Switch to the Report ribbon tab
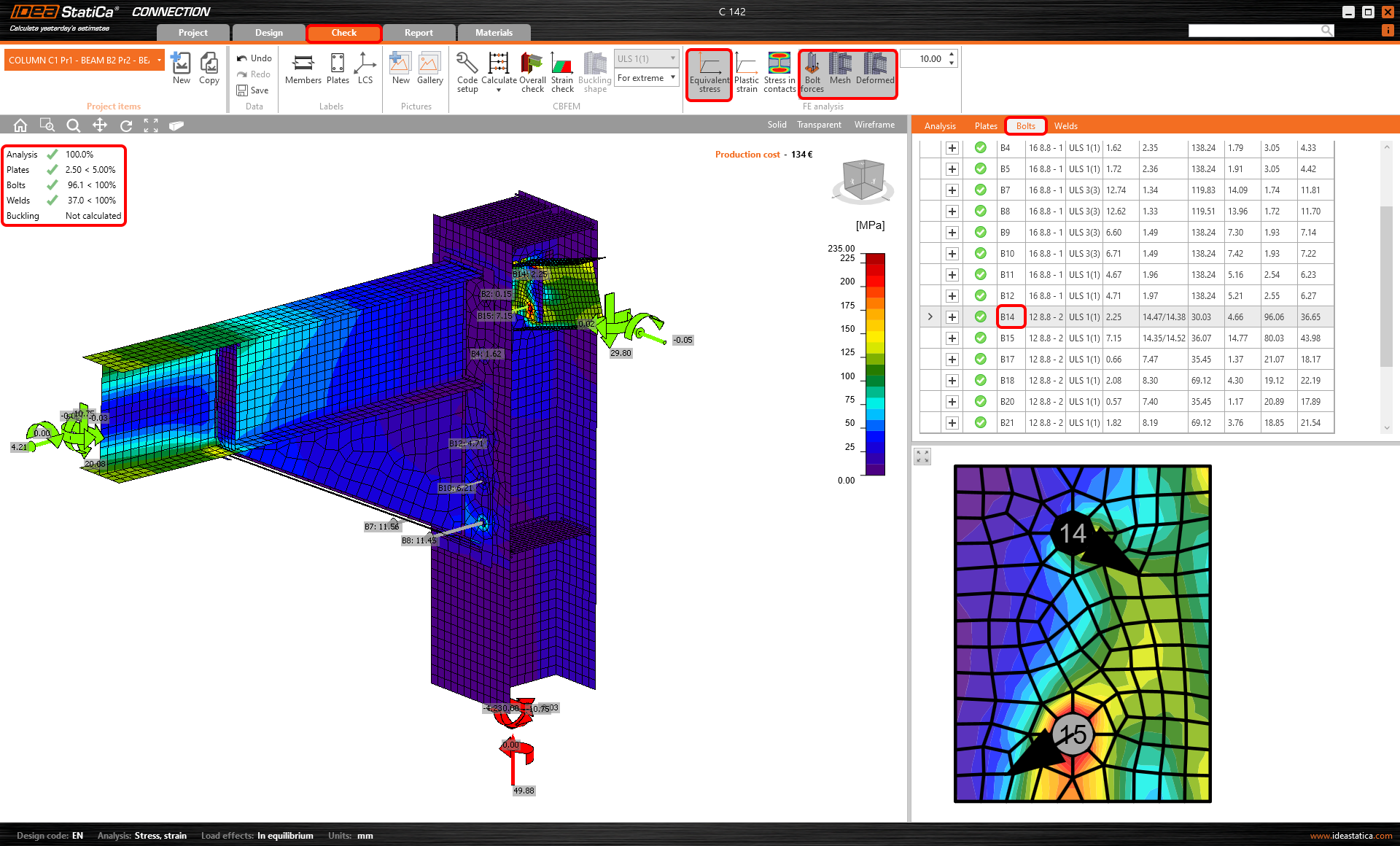1400x846 pixels. (x=419, y=32)
